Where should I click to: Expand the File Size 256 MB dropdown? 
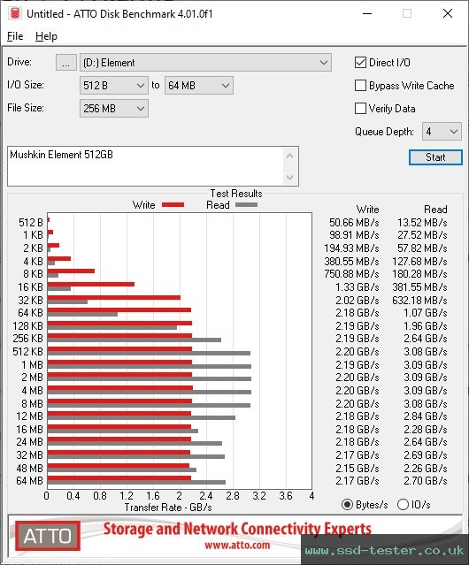(x=114, y=109)
